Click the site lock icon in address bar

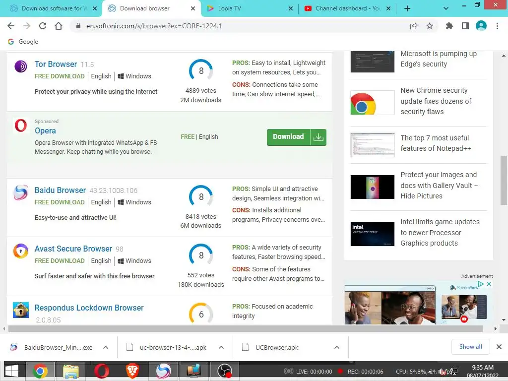[78, 26]
